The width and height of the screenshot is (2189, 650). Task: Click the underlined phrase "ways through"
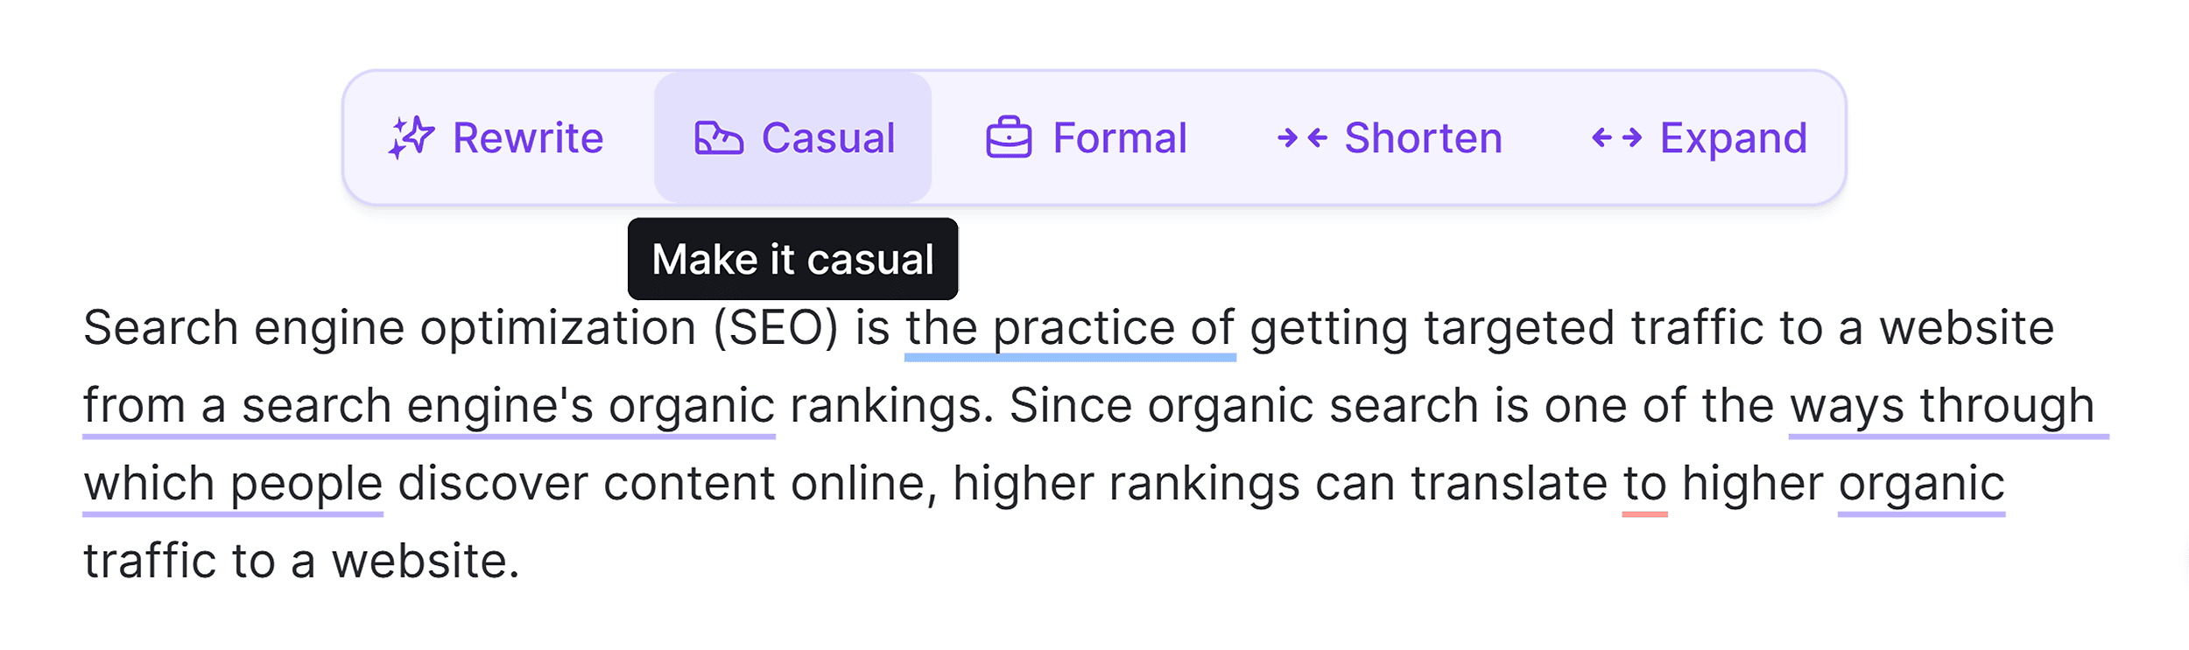coord(1941,407)
